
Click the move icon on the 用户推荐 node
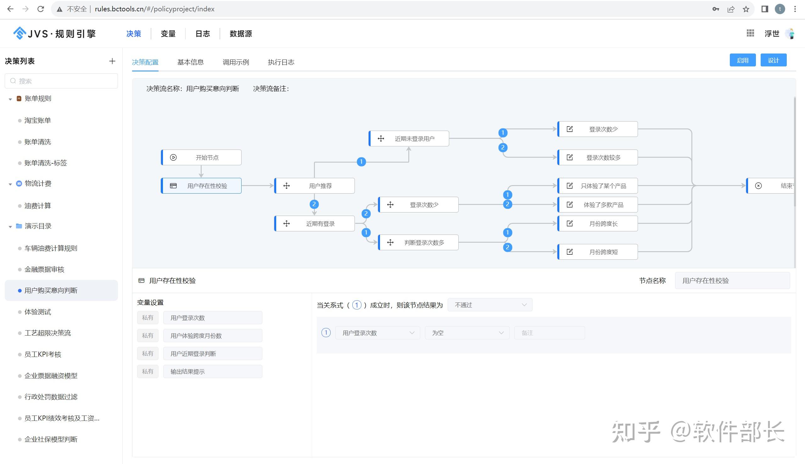[287, 185]
